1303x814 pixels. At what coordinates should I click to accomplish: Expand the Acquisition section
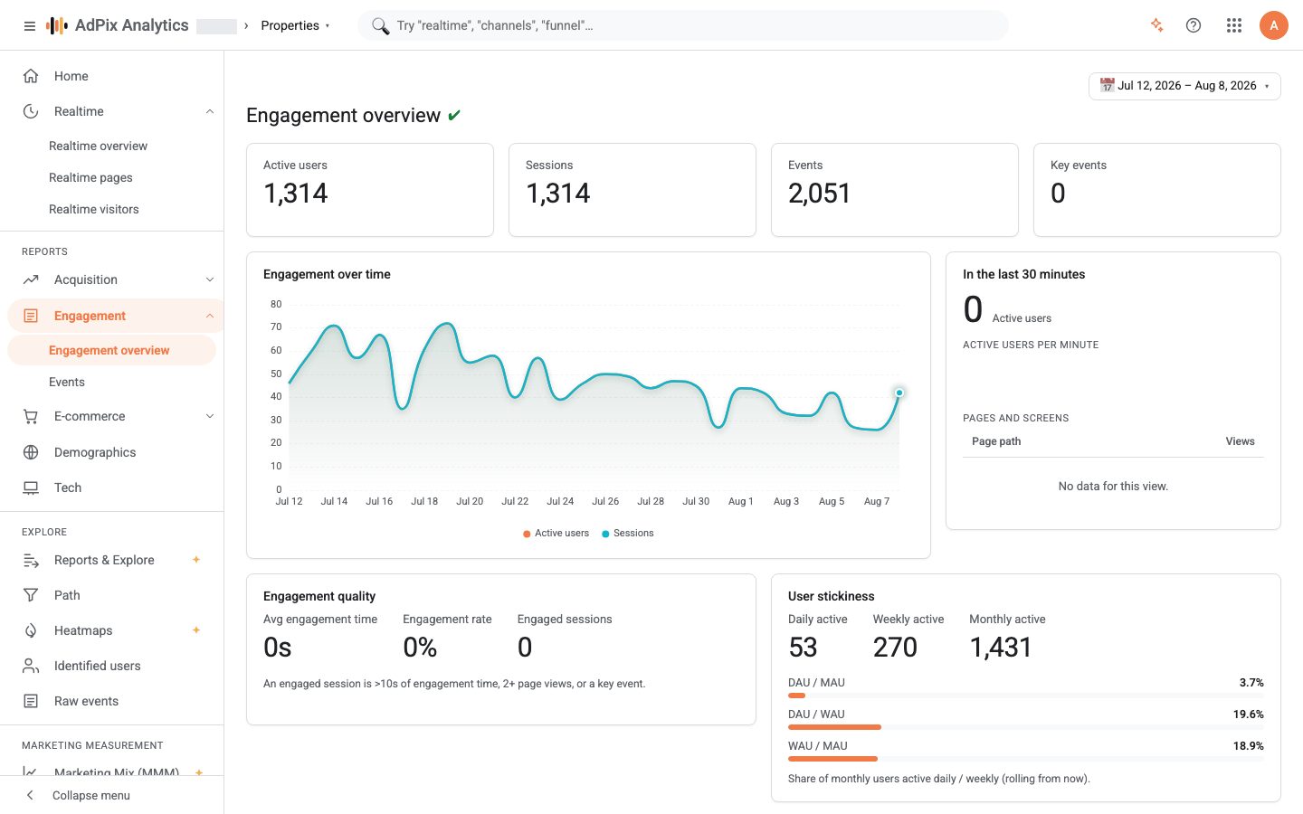pos(210,279)
